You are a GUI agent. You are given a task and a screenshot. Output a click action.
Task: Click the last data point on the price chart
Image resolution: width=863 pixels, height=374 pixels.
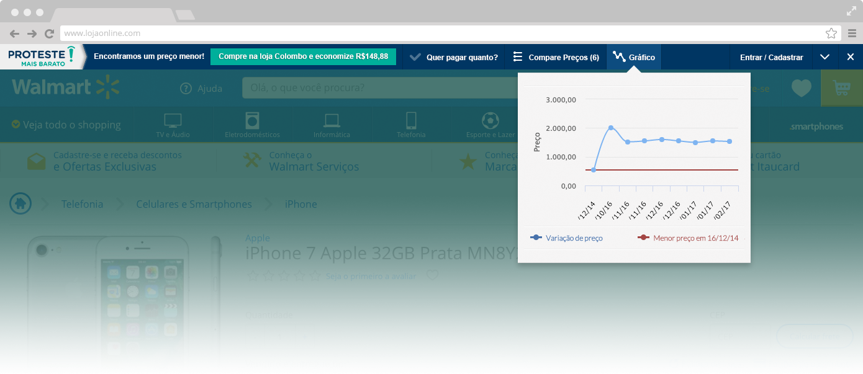point(730,141)
